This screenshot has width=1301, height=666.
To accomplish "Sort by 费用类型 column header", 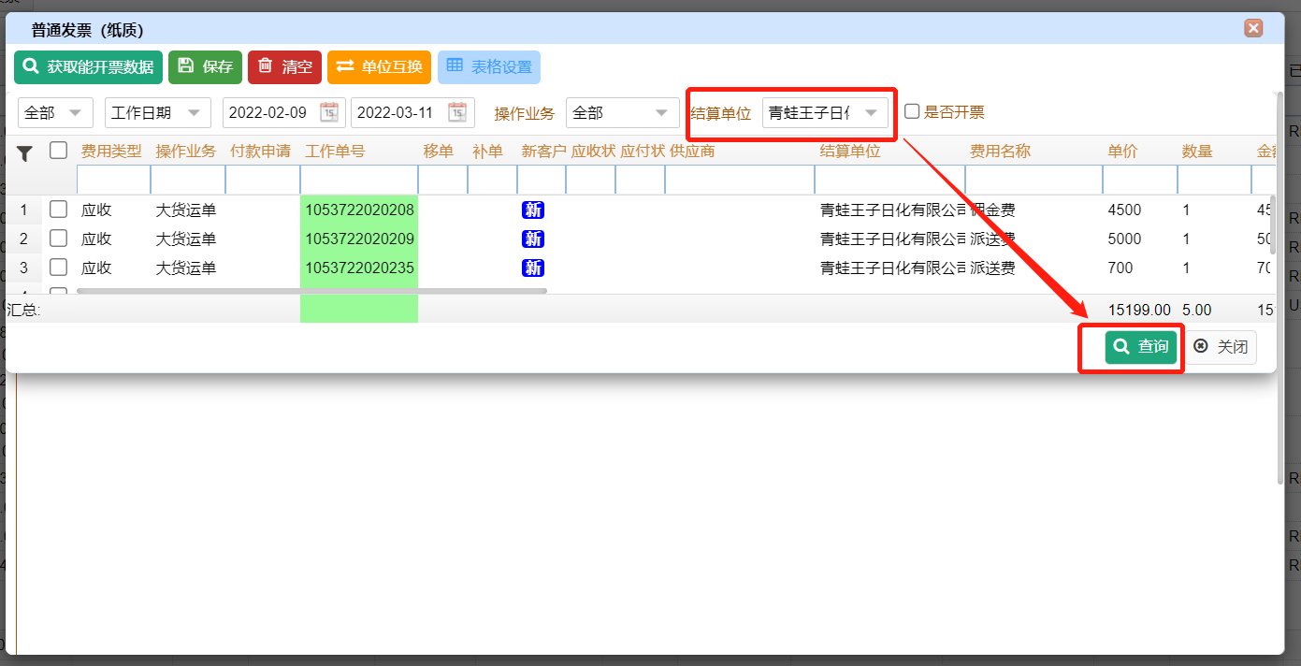I will 111,151.
